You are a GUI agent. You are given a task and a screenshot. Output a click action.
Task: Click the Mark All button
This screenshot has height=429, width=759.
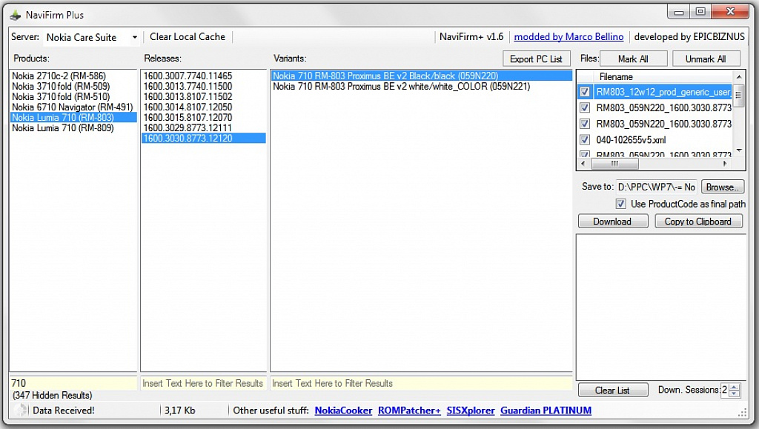633,59
